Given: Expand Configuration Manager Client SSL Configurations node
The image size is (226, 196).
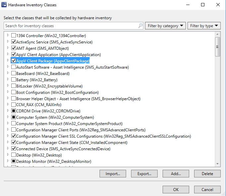Looking at the screenshot, I should [8, 136].
